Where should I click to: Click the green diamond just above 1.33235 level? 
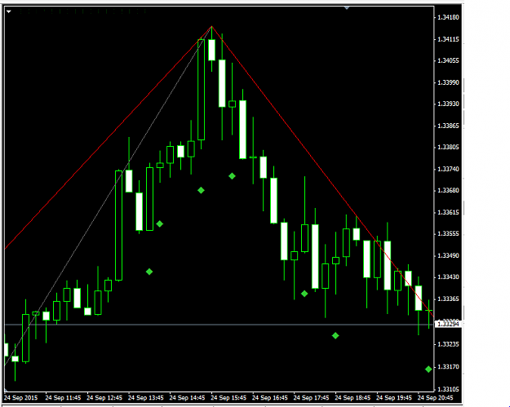(335, 335)
